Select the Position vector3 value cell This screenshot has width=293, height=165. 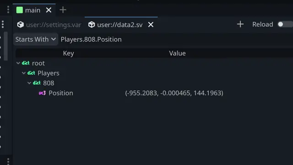[x=174, y=93]
